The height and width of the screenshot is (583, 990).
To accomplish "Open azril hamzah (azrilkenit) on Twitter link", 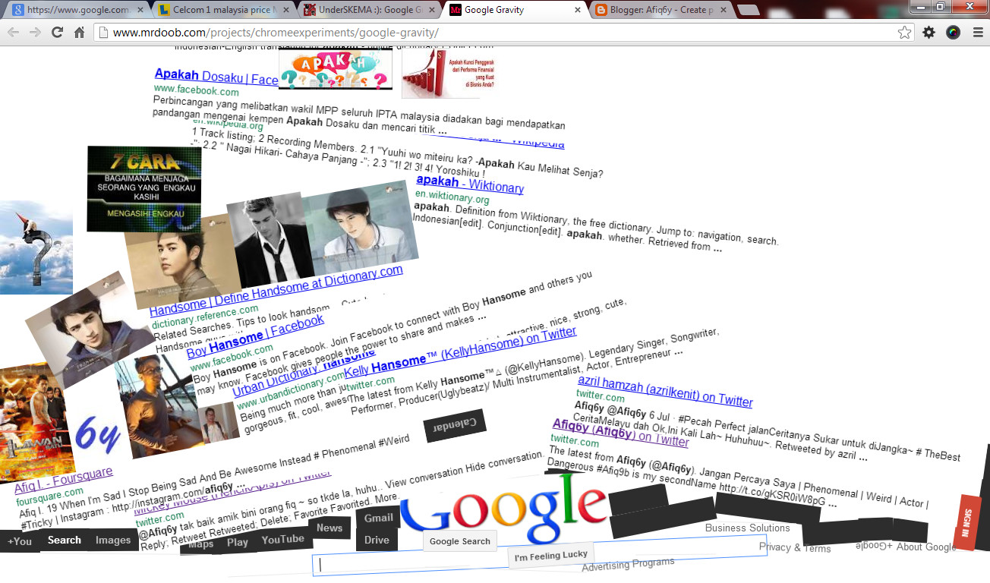I will [x=665, y=391].
